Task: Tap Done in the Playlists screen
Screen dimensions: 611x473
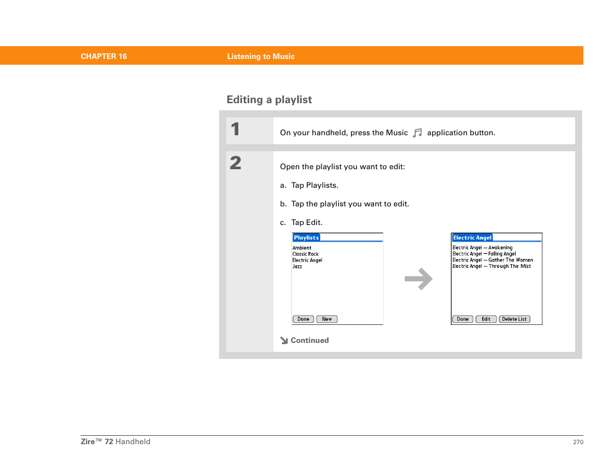Action: (x=303, y=319)
